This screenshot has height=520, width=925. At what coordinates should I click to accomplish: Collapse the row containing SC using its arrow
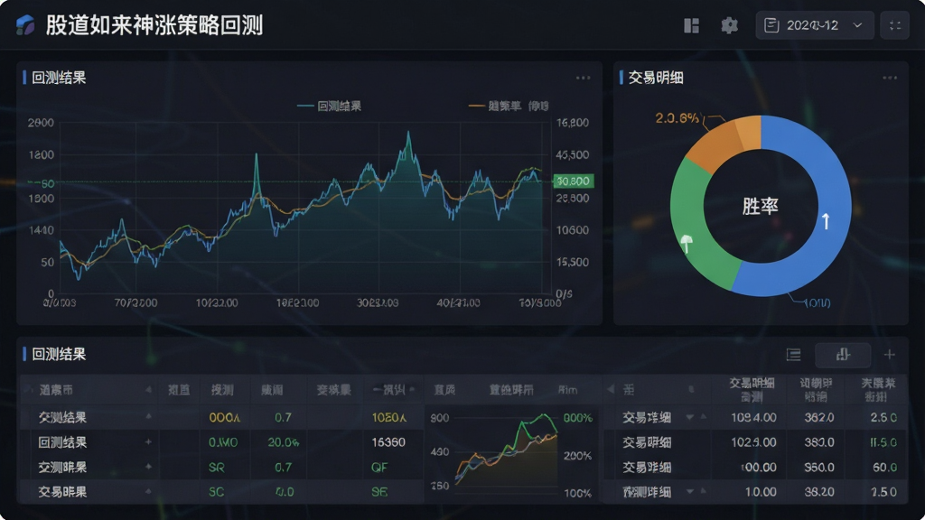(149, 491)
